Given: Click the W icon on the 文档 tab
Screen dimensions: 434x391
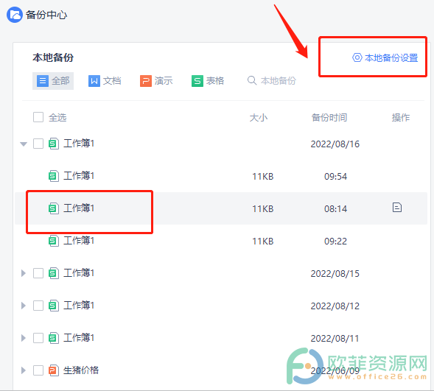Looking at the screenshot, I should pyautogui.click(x=94, y=81).
